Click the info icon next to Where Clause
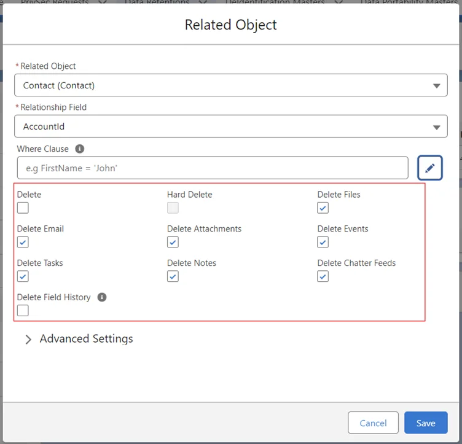Screen dimensions: 462x444 [x=80, y=149]
